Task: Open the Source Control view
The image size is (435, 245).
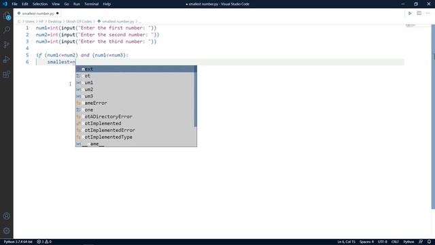Action: click(x=7, y=44)
